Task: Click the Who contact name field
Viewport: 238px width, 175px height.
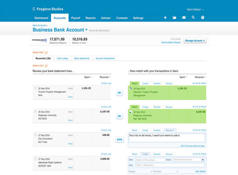Action: 150,160
